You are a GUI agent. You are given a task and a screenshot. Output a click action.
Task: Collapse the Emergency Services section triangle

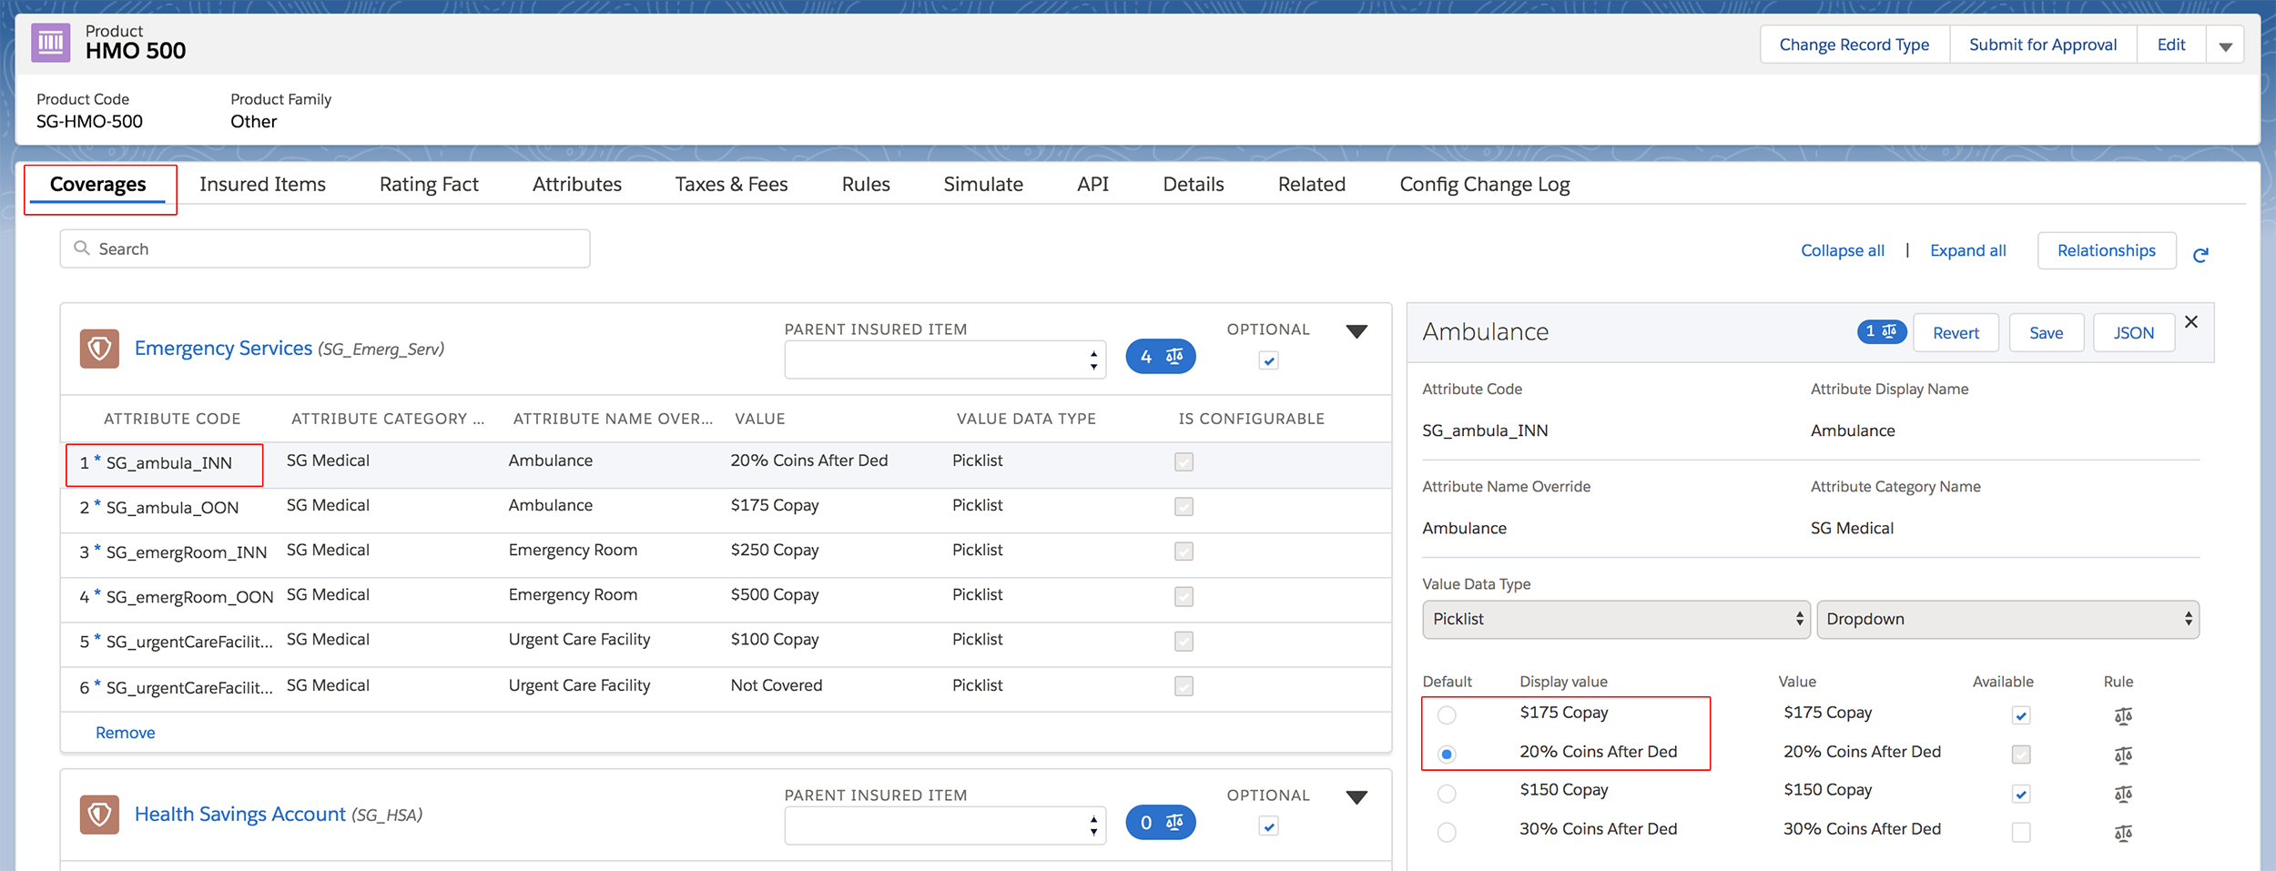point(1356,331)
